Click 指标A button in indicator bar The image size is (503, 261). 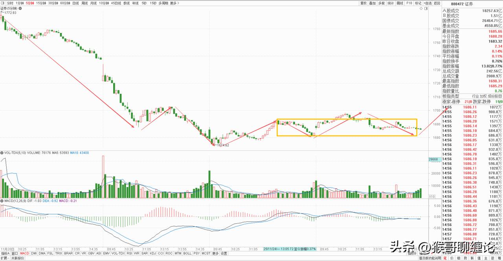coord(5,253)
